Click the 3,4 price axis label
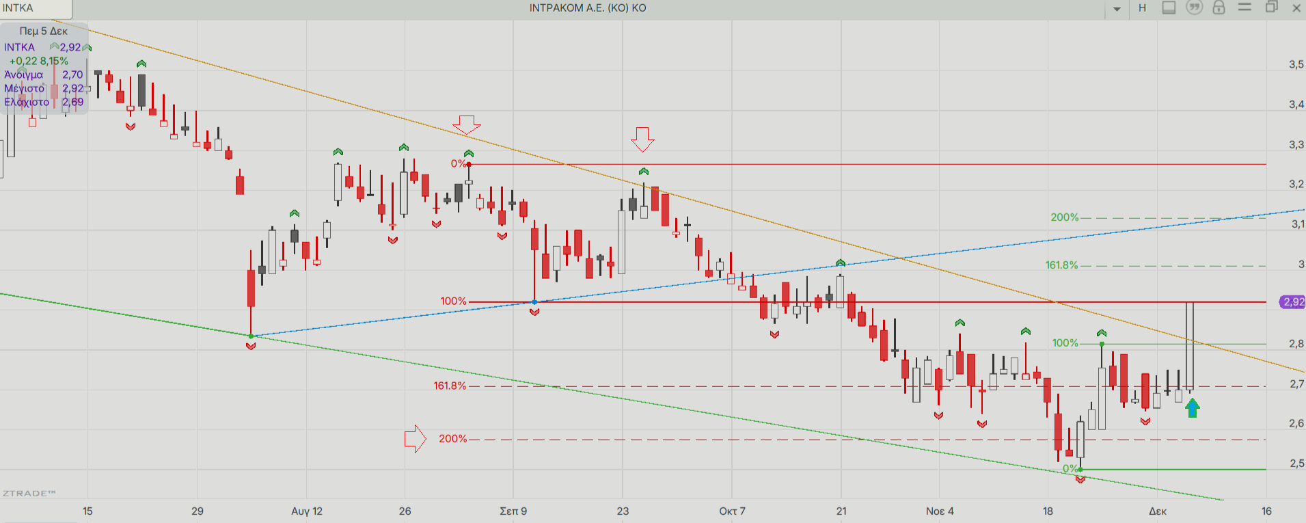The width and height of the screenshot is (1306, 523). [1296, 104]
